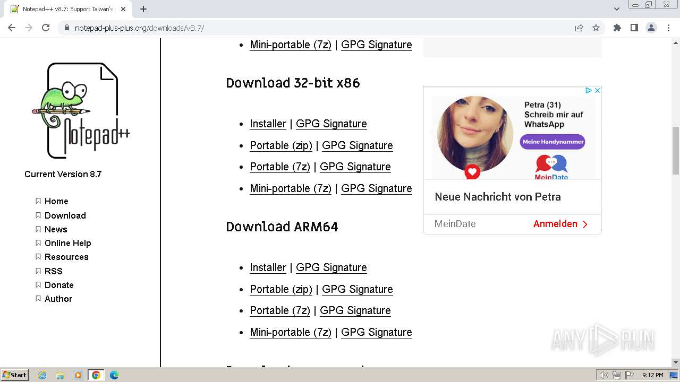Click the Start button
Screen dimensions: 680x382
14,375
